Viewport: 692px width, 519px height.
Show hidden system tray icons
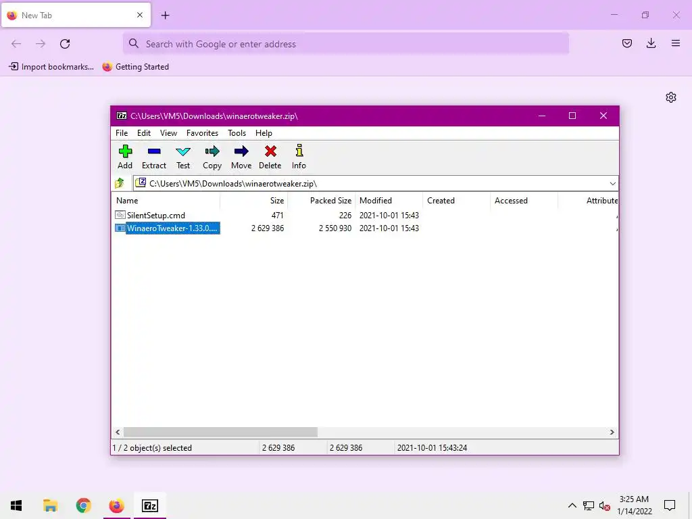[572, 505]
